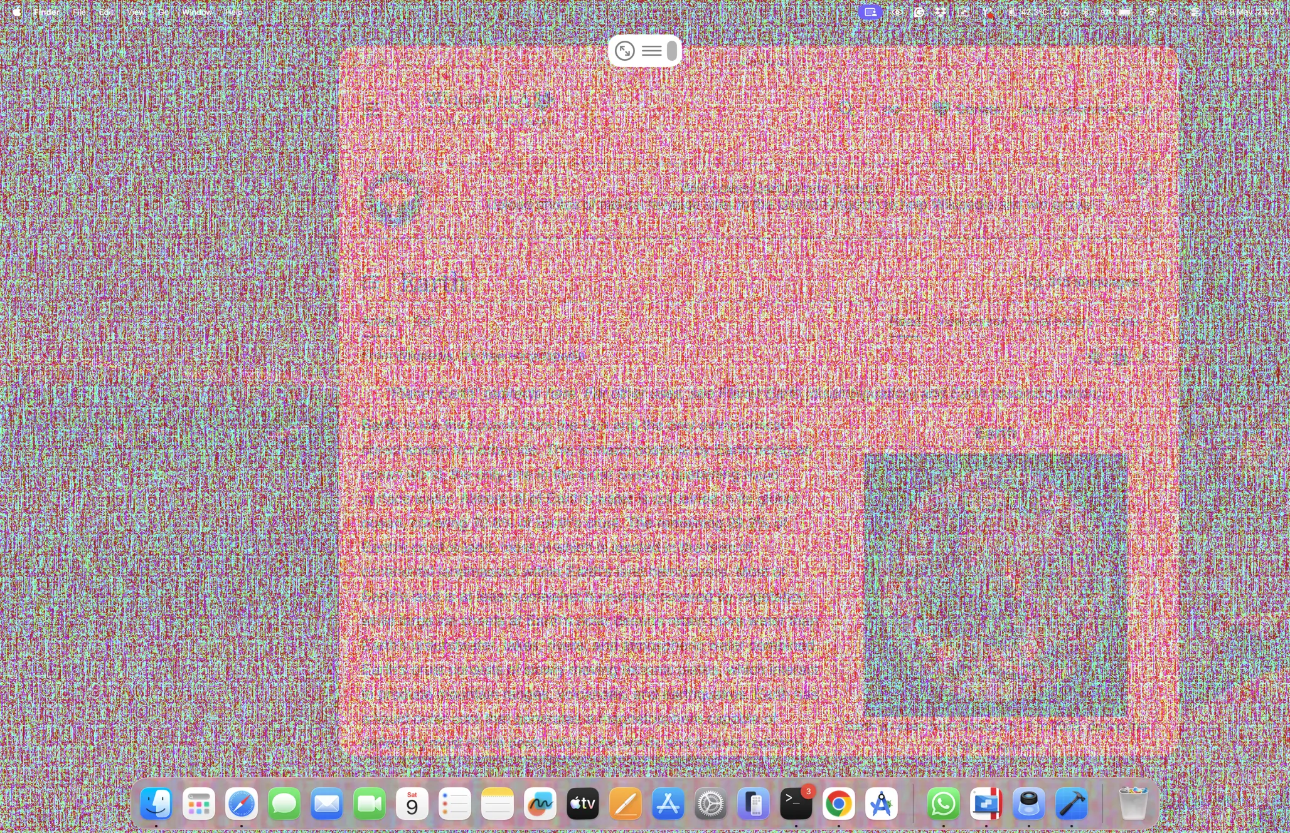Open the View menu

tap(136, 12)
